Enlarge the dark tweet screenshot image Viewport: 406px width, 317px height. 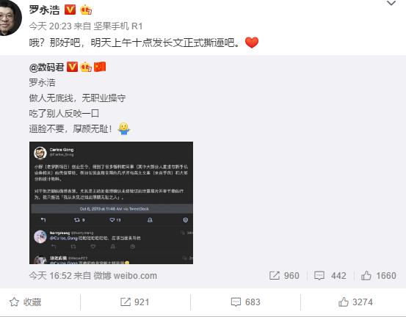(x=111, y=203)
